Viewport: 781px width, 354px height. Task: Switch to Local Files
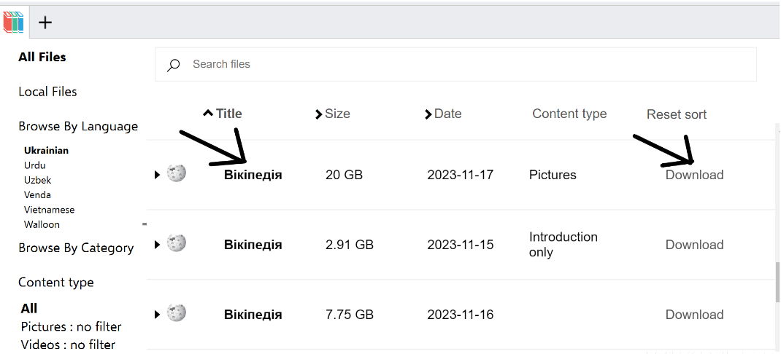point(47,92)
